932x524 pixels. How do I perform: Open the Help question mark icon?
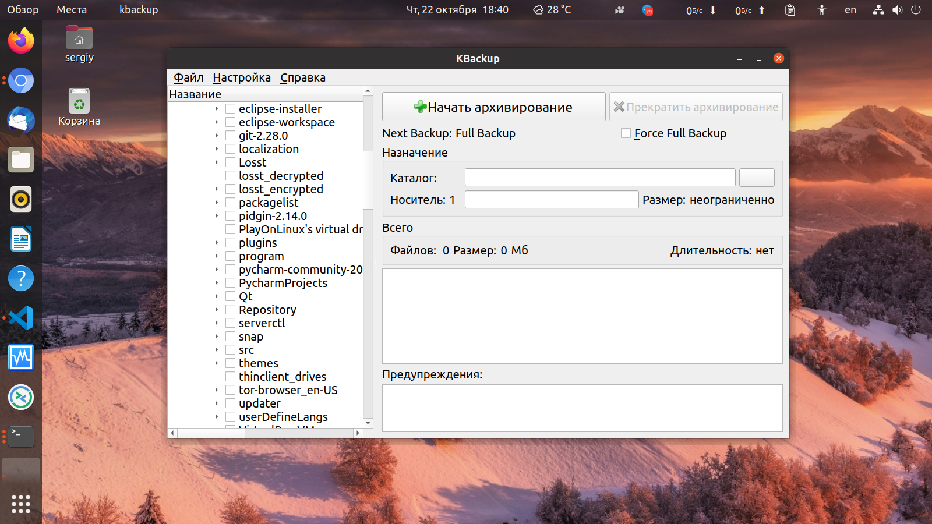tap(21, 278)
